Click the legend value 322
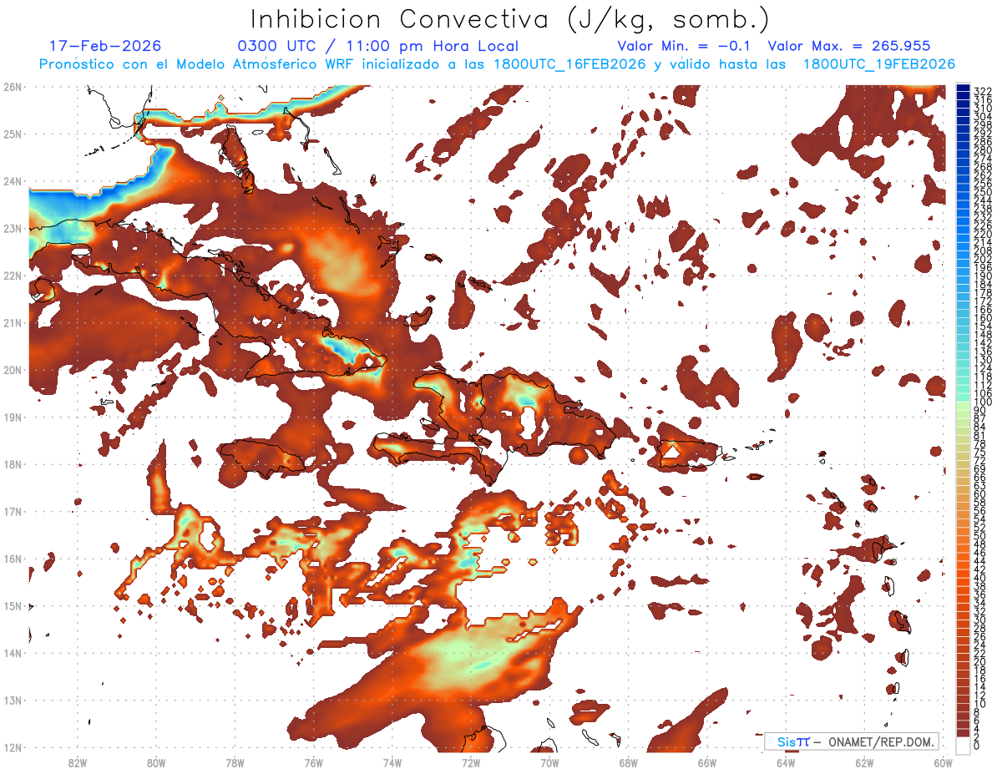Viewport: 1002px width, 774px height. coord(982,90)
